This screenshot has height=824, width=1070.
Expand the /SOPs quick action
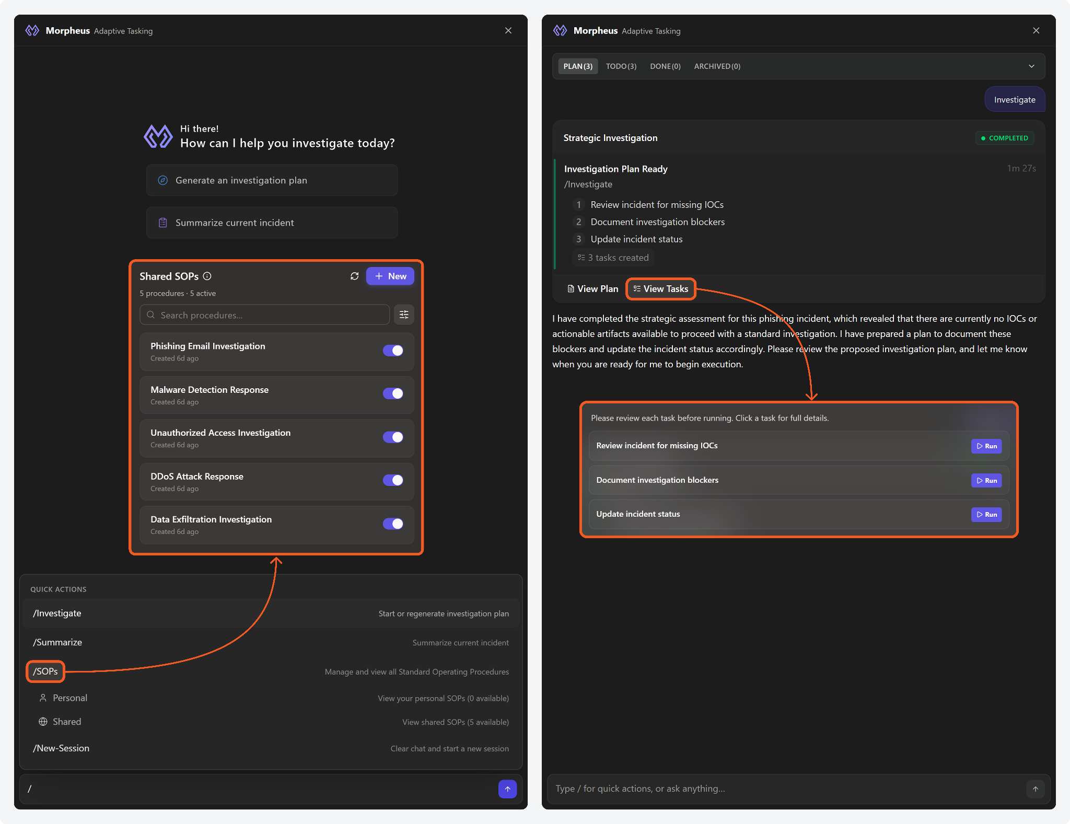(x=45, y=671)
